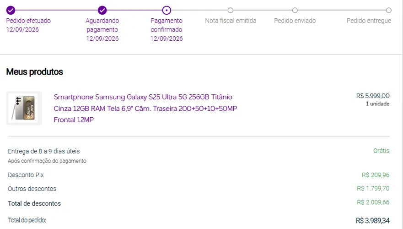Click the date under Pedido efetuado
This screenshot has width=403, height=229.
pos(22,30)
